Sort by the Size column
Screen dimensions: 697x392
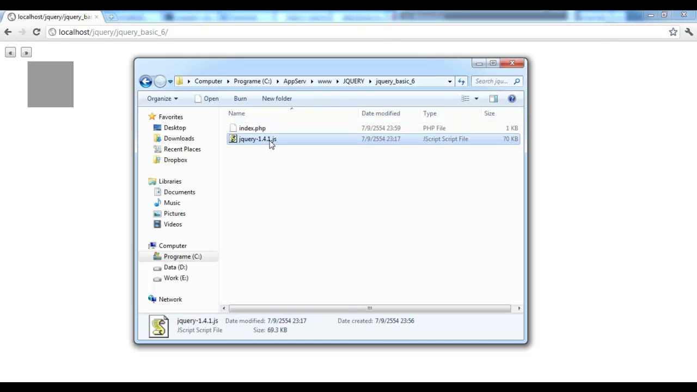[x=501, y=113]
